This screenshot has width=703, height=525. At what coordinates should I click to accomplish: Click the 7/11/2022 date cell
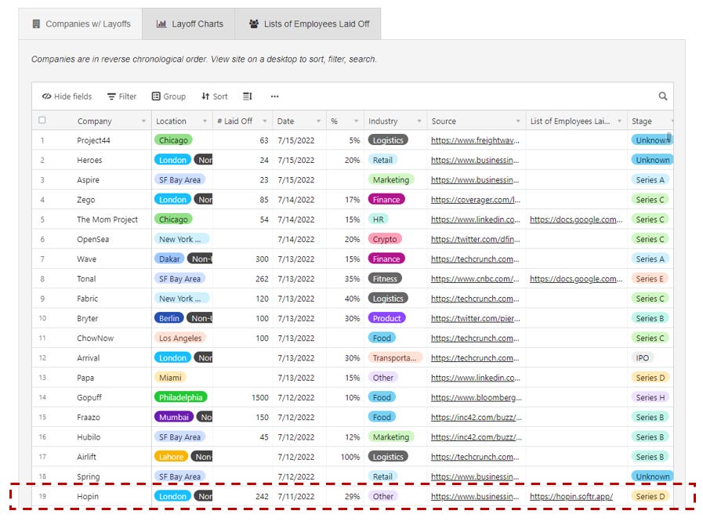296,496
